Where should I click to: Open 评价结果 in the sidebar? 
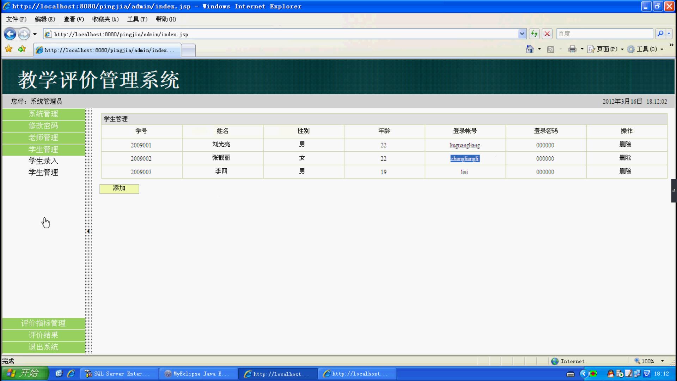(x=43, y=335)
